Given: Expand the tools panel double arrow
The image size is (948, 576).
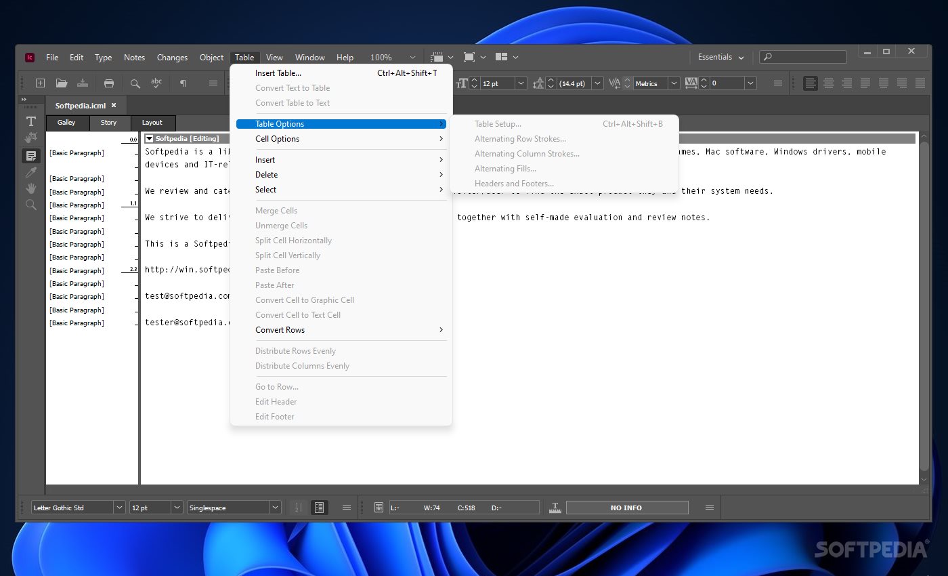Looking at the screenshot, I should tap(24, 100).
